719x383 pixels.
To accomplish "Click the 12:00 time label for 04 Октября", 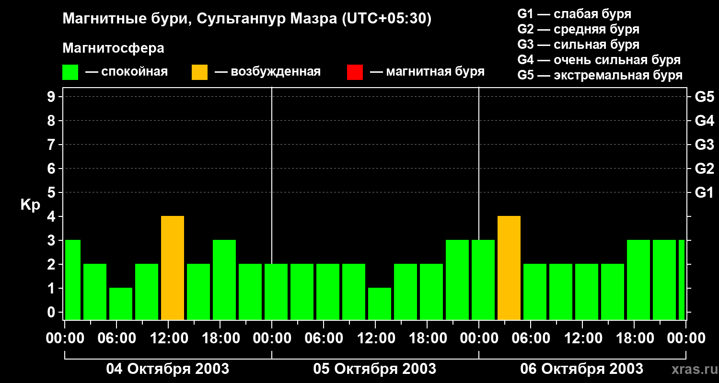I will tap(168, 338).
